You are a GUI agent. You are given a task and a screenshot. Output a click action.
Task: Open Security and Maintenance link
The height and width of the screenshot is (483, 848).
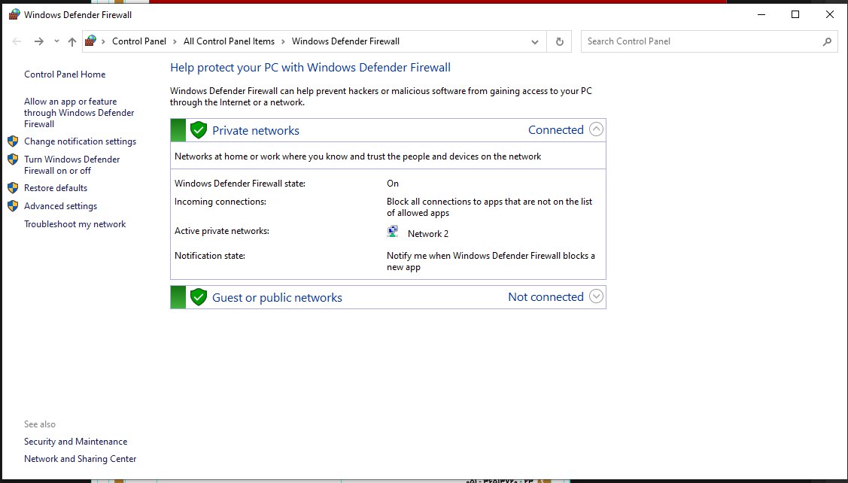(76, 442)
